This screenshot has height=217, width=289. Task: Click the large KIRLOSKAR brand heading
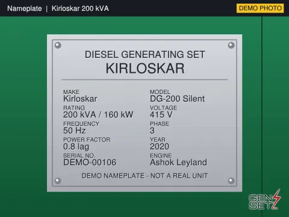tap(145, 68)
